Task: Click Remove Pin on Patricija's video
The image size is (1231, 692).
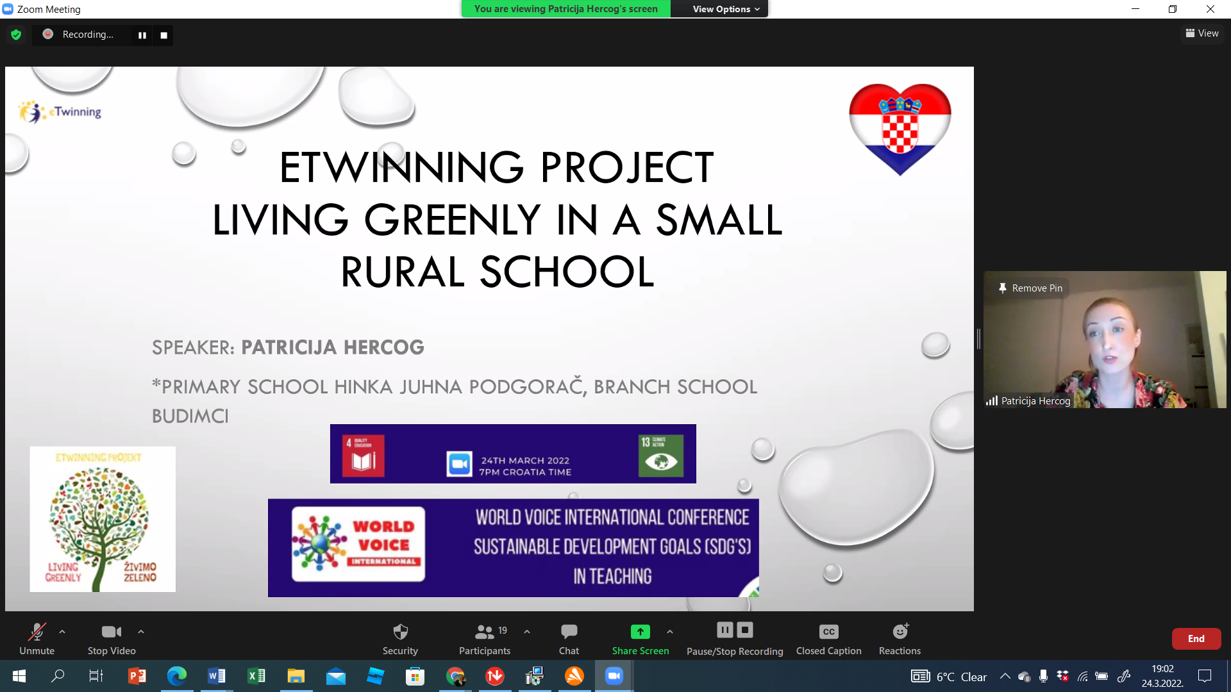Action: click(1030, 288)
